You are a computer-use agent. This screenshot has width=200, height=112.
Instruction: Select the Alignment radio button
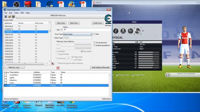pos(72,57)
